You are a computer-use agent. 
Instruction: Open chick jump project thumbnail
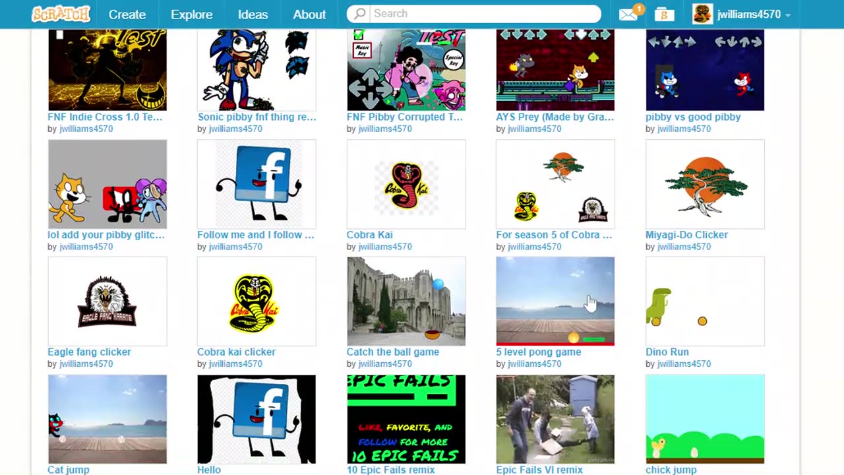pos(705,419)
